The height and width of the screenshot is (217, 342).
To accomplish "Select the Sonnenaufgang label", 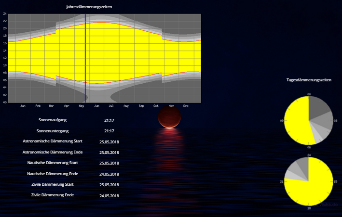I will tap(53, 120).
